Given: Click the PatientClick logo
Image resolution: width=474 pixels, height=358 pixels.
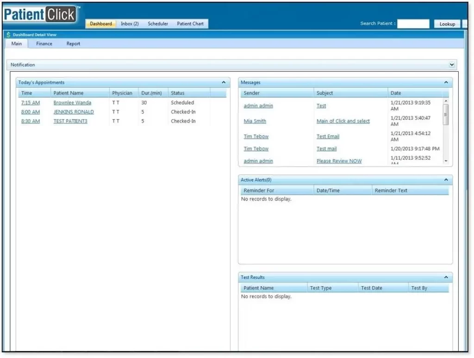Looking at the screenshot, I should pos(39,13).
